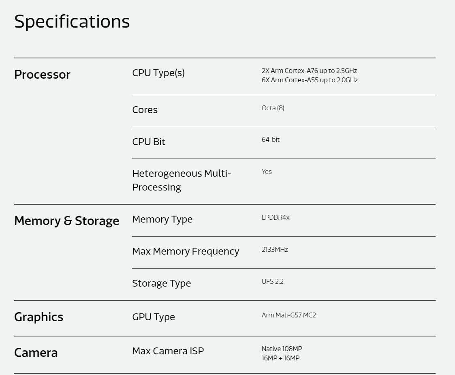Click the LPDDR4x value text
The image size is (455, 375).
click(276, 217)
